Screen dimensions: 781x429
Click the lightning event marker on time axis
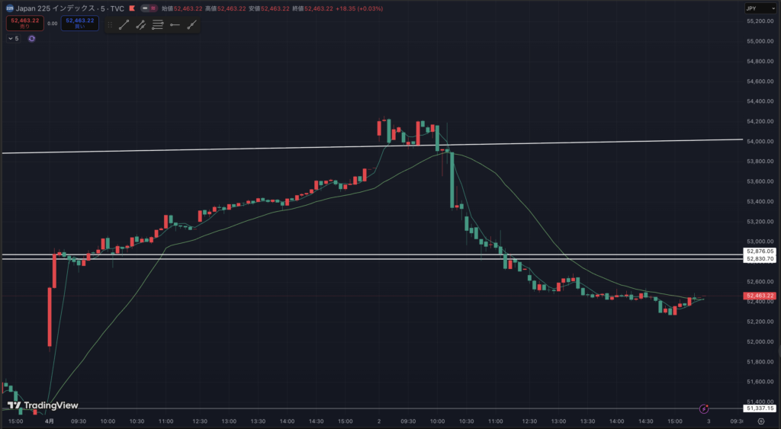pyautogui.click(x=704, y=409)
